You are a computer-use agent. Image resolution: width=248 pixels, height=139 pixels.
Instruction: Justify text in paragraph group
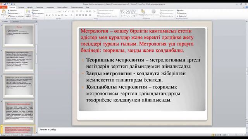click(x=86, y=15)
